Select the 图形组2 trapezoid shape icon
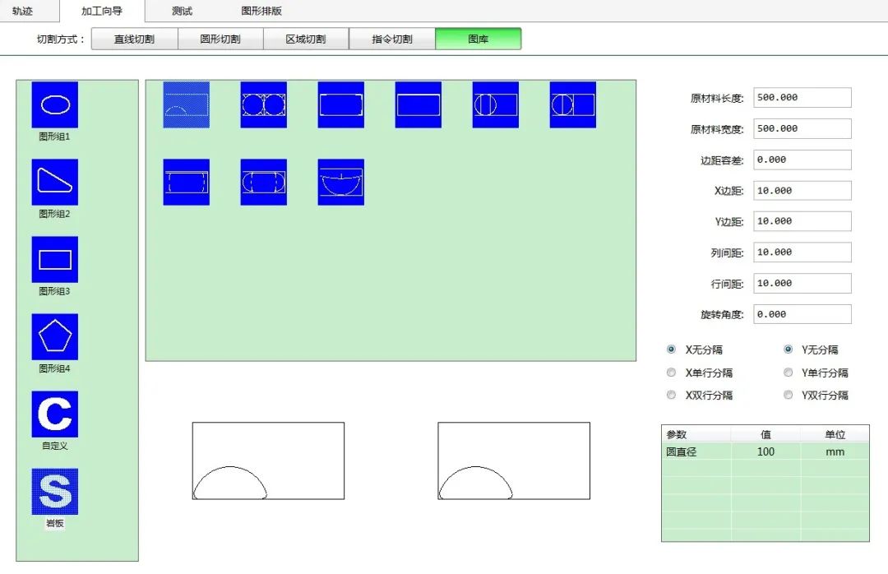Image resolution: width=888 pixels, height=574 pixels. (55, 182)
